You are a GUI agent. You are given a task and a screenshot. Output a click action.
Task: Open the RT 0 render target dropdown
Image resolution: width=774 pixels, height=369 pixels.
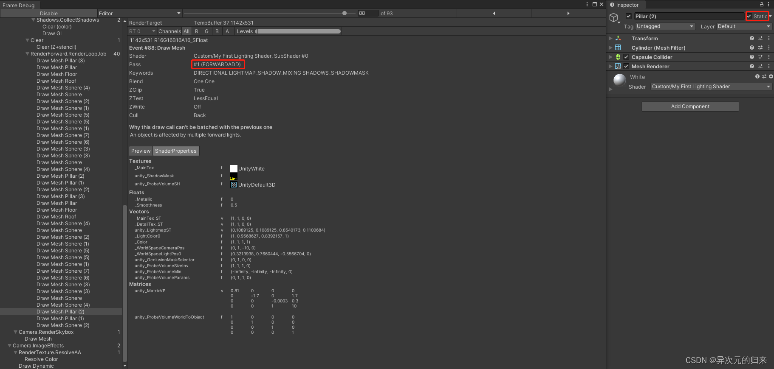point(142,31)
